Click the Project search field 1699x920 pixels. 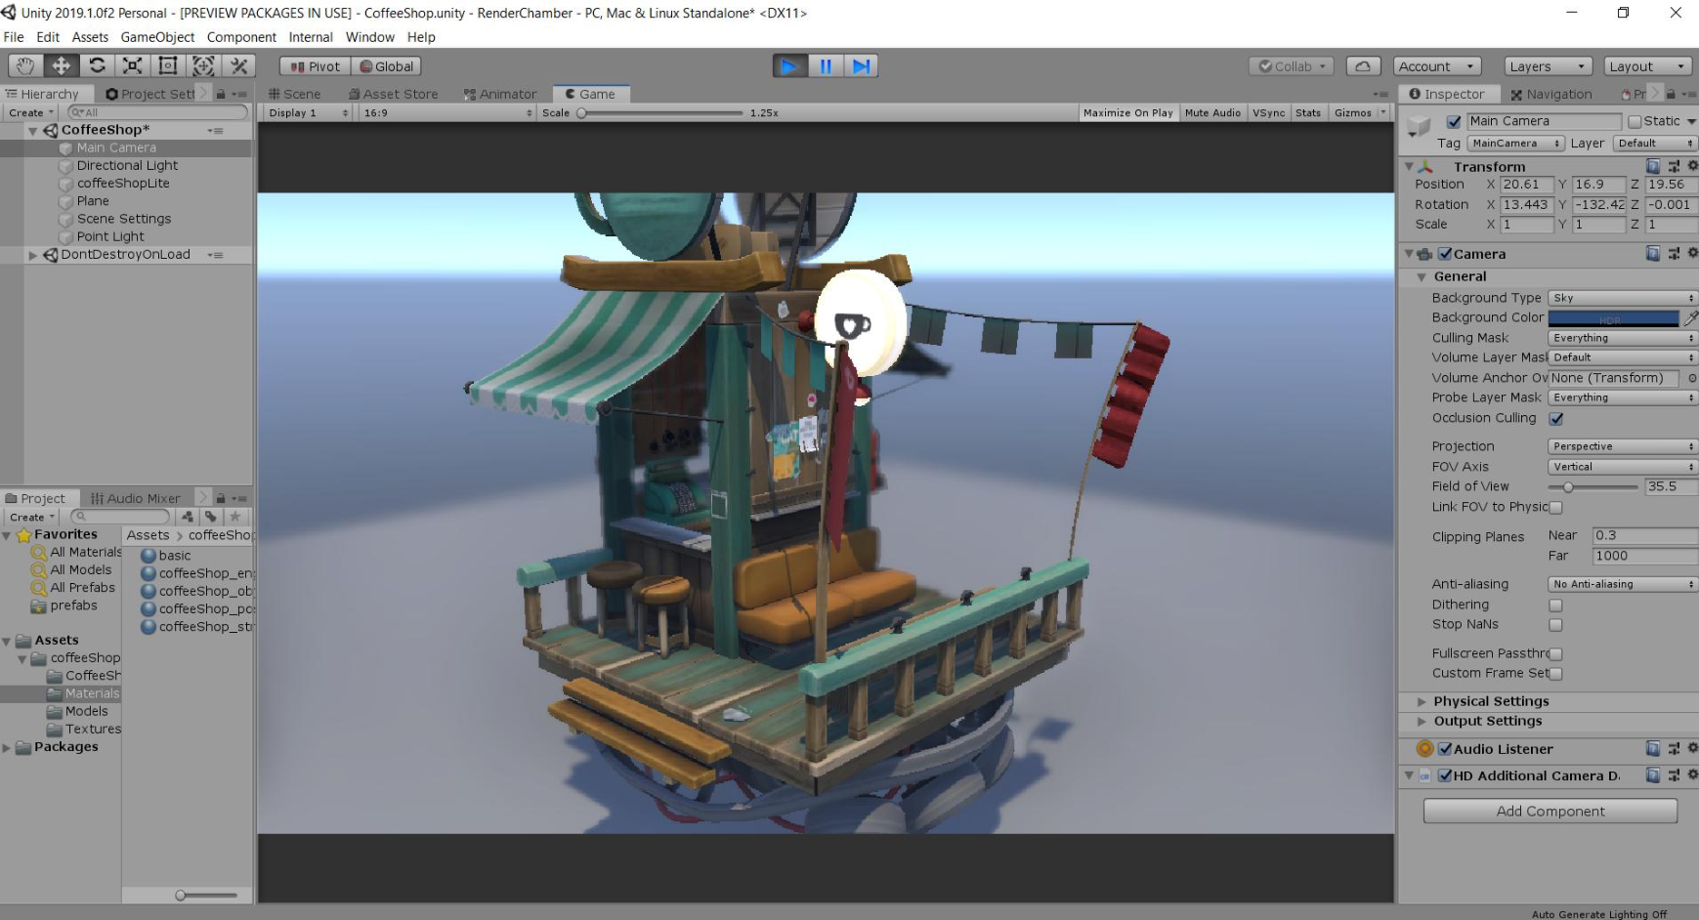pyautogui.click(x=120, y=517)
